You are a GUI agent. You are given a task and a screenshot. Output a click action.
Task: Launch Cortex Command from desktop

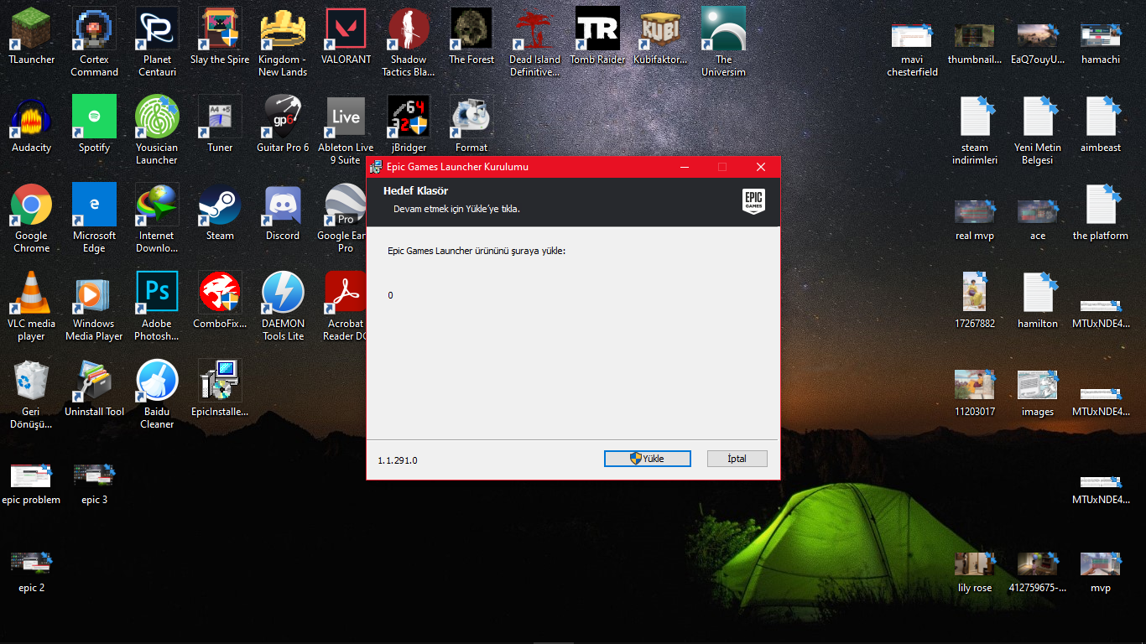click(94, 42)
